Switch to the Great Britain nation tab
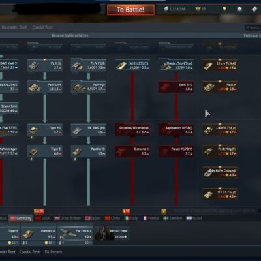 pyautogui.click(x=68, y=218)
